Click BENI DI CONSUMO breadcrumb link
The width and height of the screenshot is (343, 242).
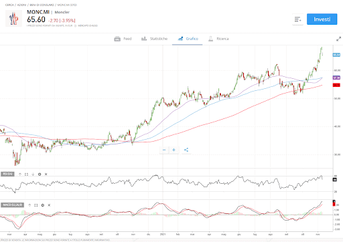(42, 5)
